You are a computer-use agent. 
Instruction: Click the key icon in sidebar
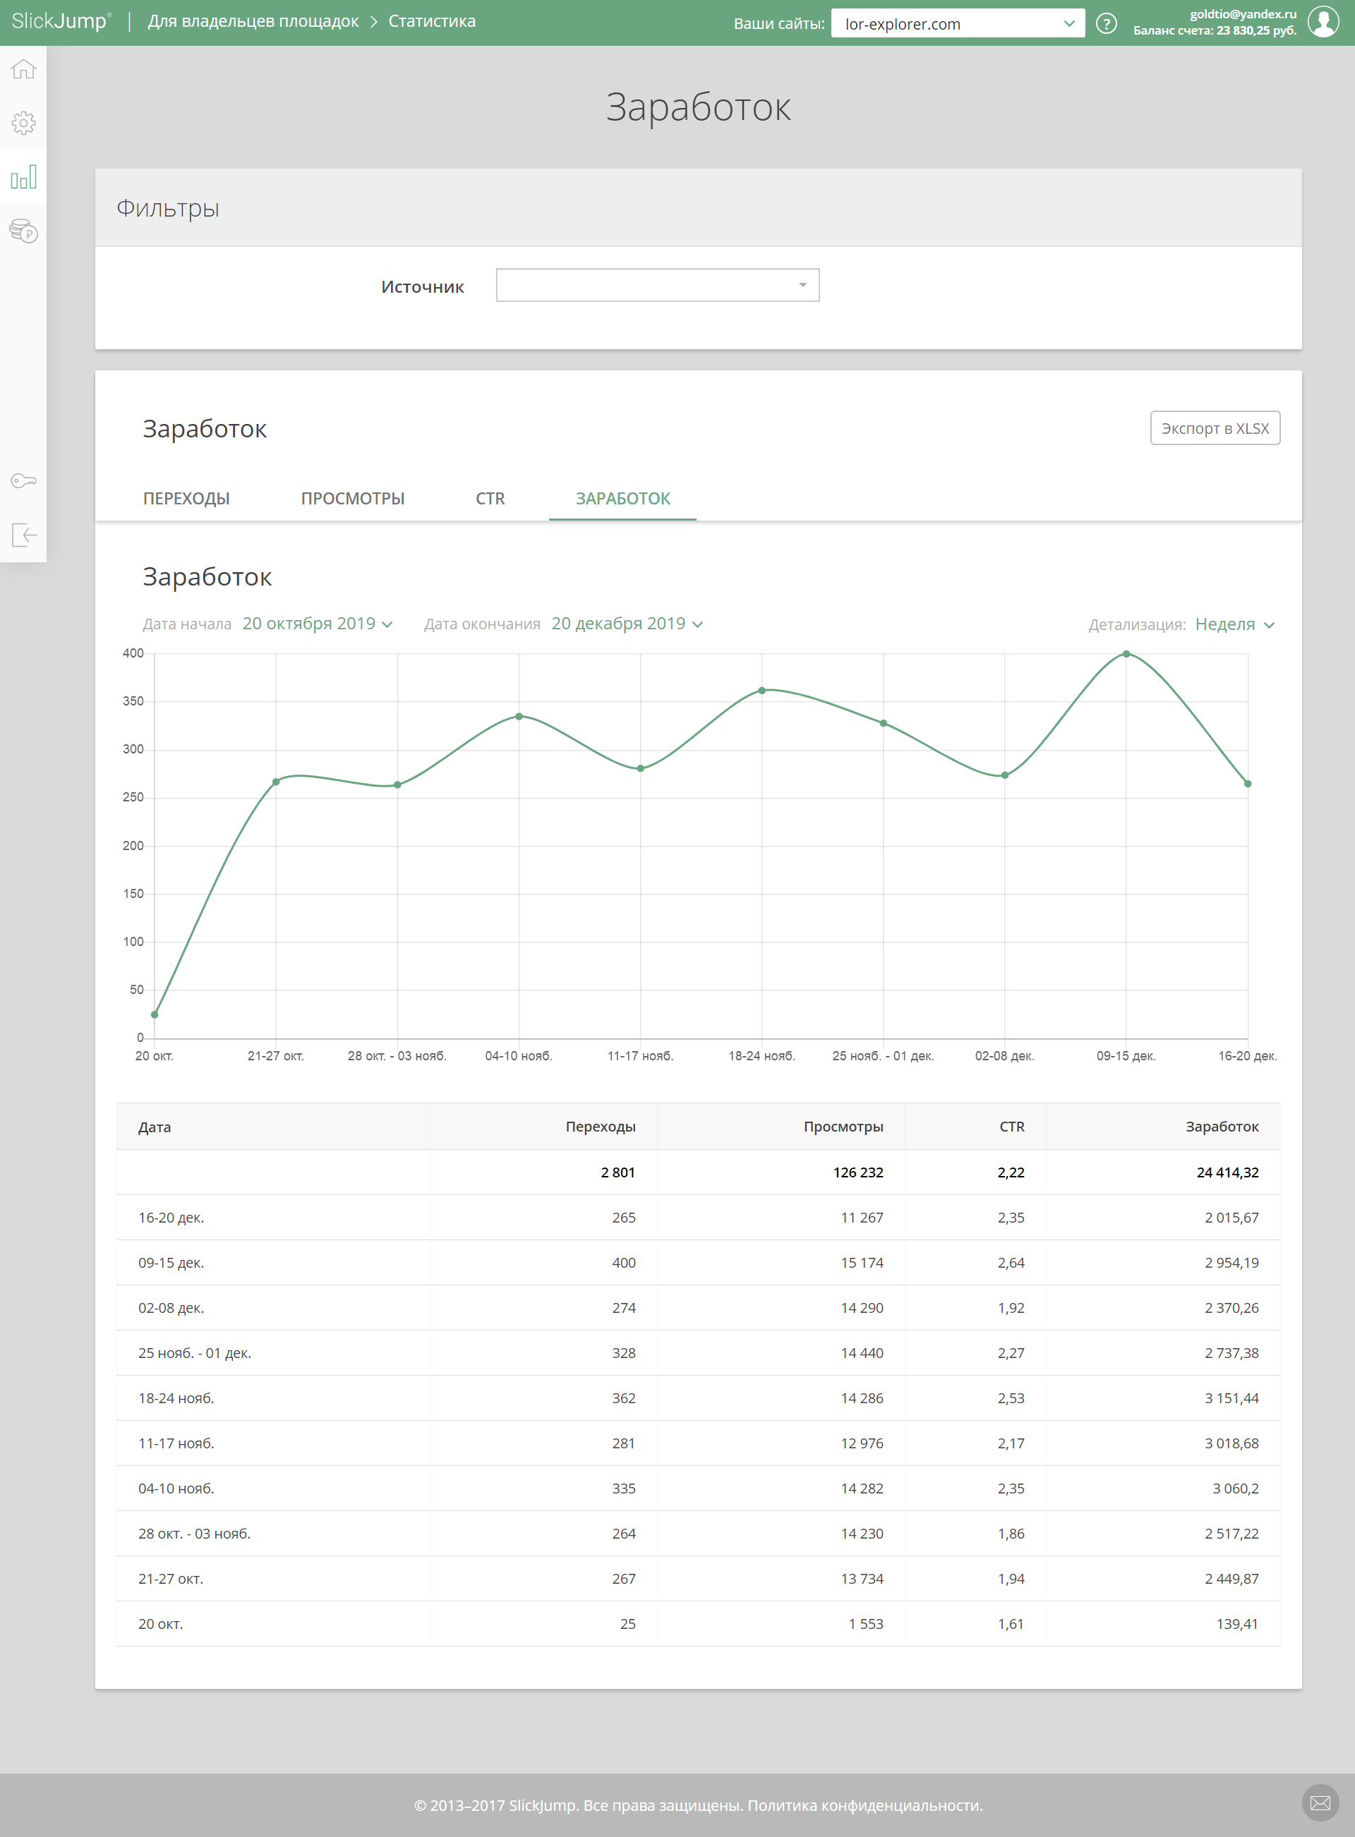(23, 481)
